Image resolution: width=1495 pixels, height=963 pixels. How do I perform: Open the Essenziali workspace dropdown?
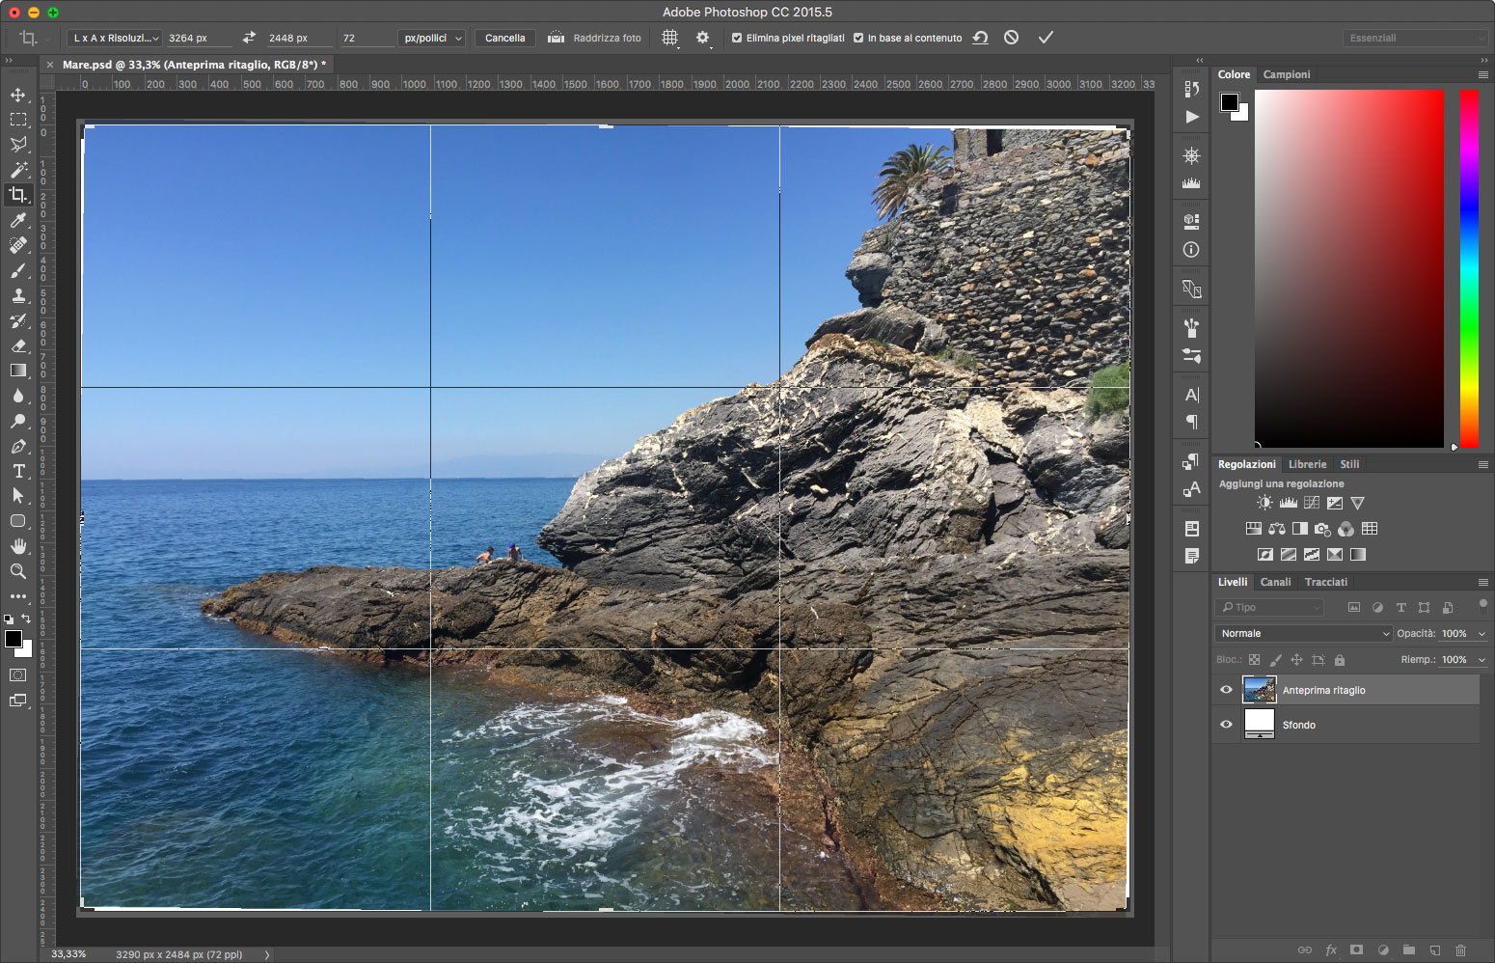point(1415,38)
